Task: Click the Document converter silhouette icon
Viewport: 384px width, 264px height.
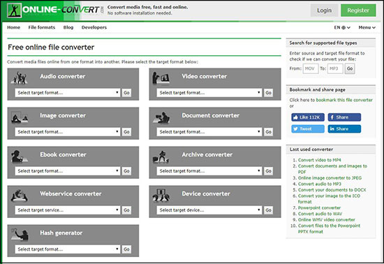Action: (161, 117)
